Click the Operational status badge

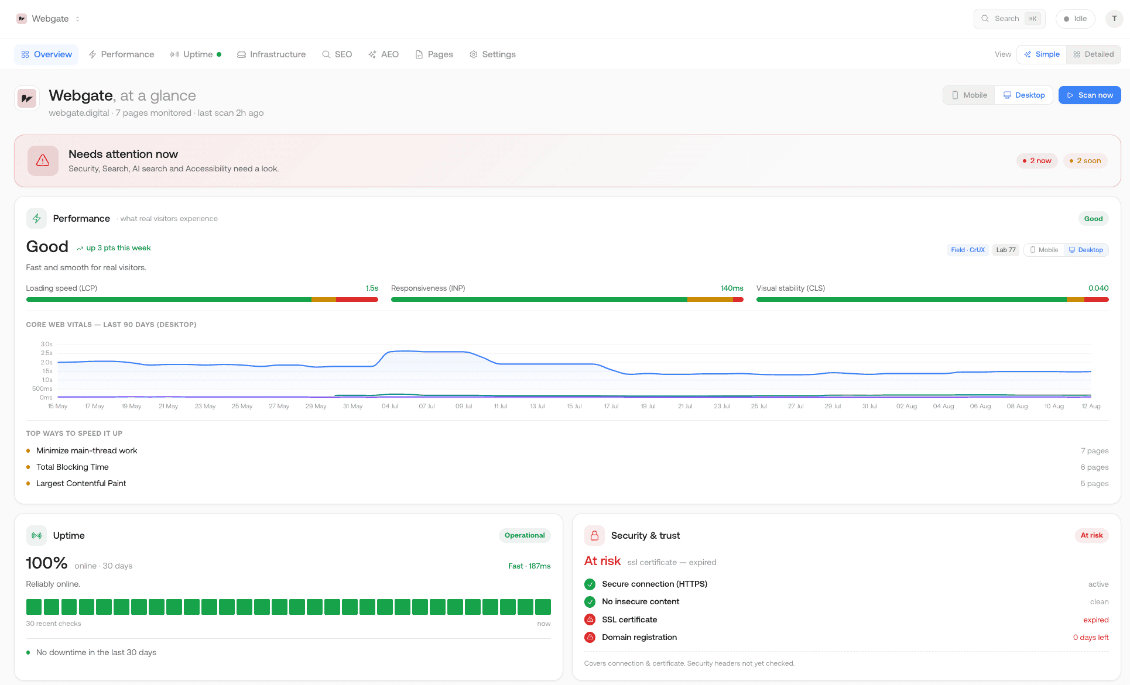525,535
